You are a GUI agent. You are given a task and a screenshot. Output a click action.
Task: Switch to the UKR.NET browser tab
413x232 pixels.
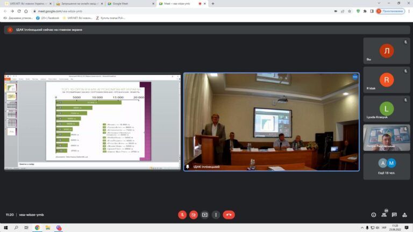point(24,3)
